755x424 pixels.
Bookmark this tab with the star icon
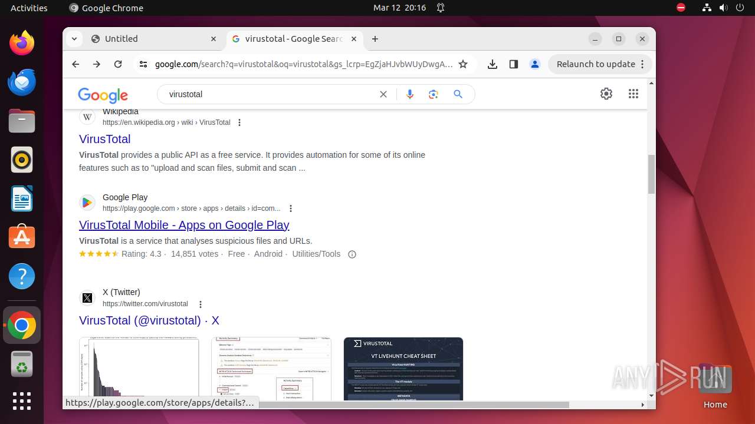coord(463,64)
